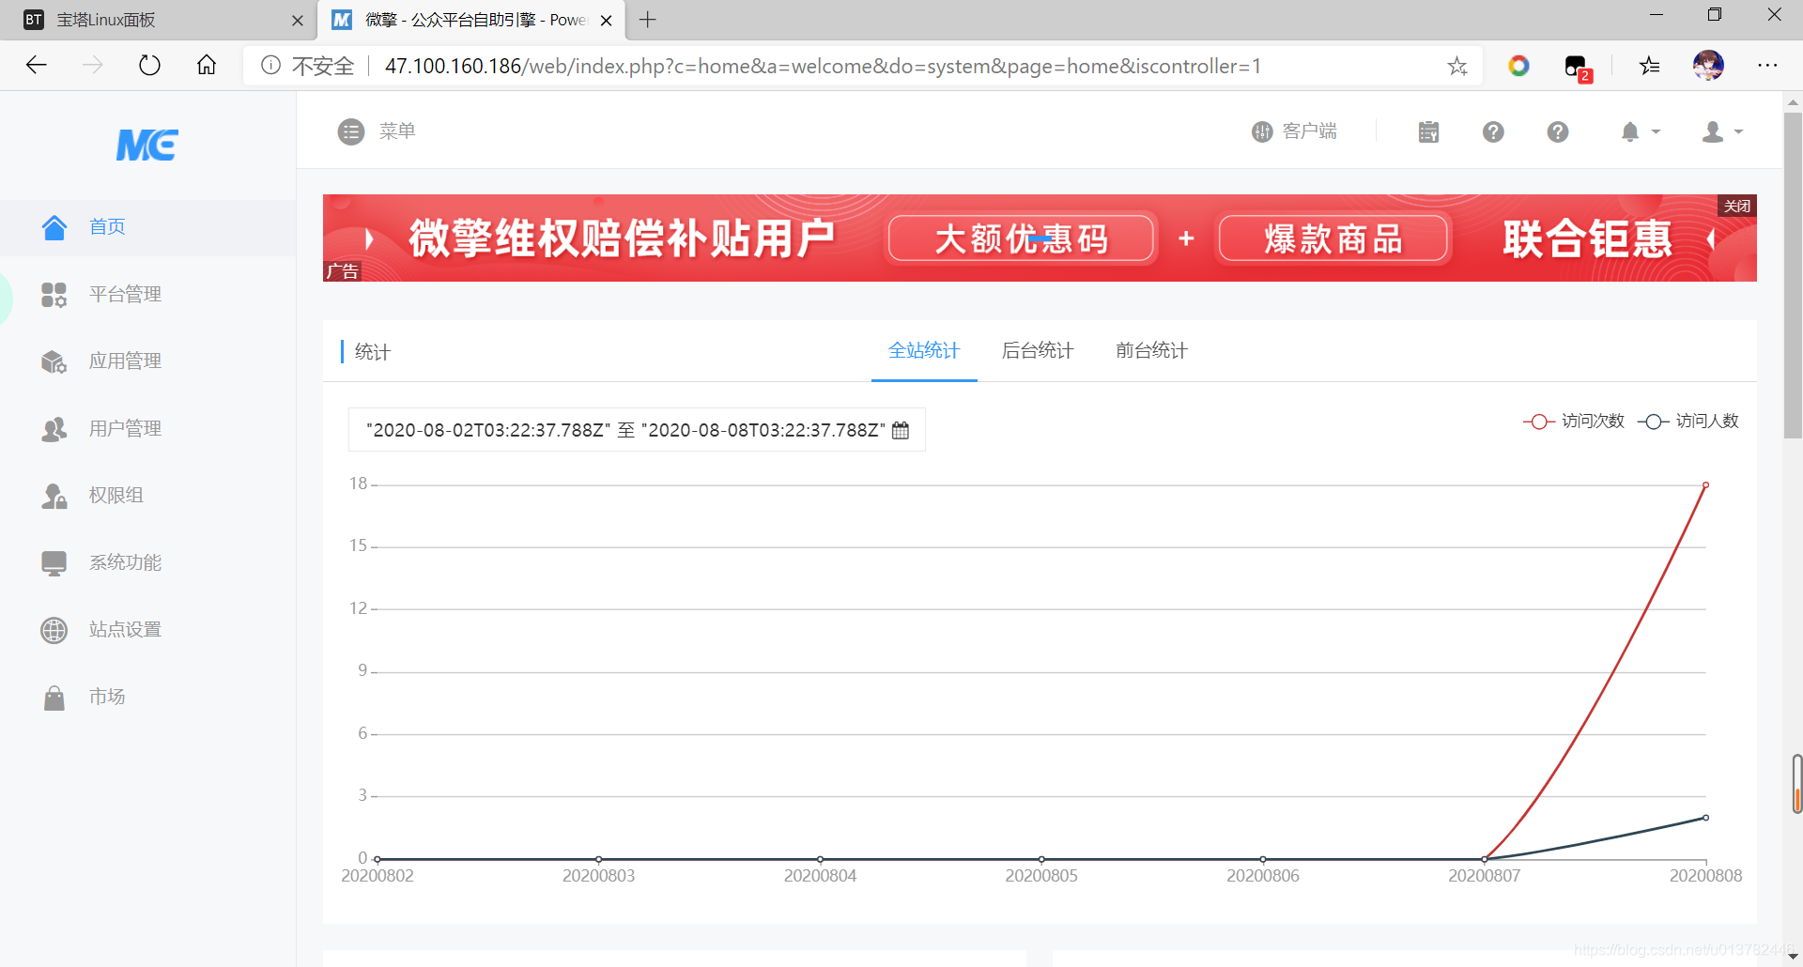The image size is (1803, 967).
Task: Toggle 访问人数 legend series
Action: (x=1688, y=422)
